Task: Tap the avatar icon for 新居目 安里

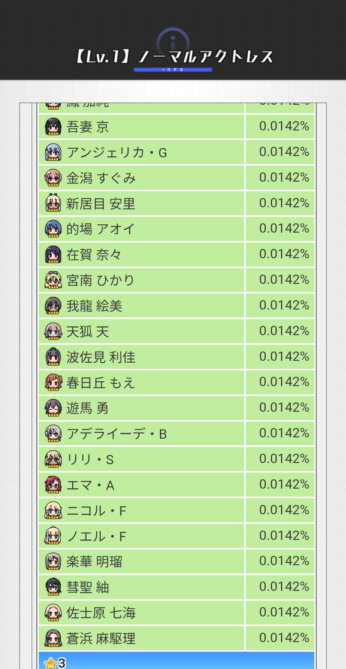Action: pyautogui.click(x=53, y=203)
